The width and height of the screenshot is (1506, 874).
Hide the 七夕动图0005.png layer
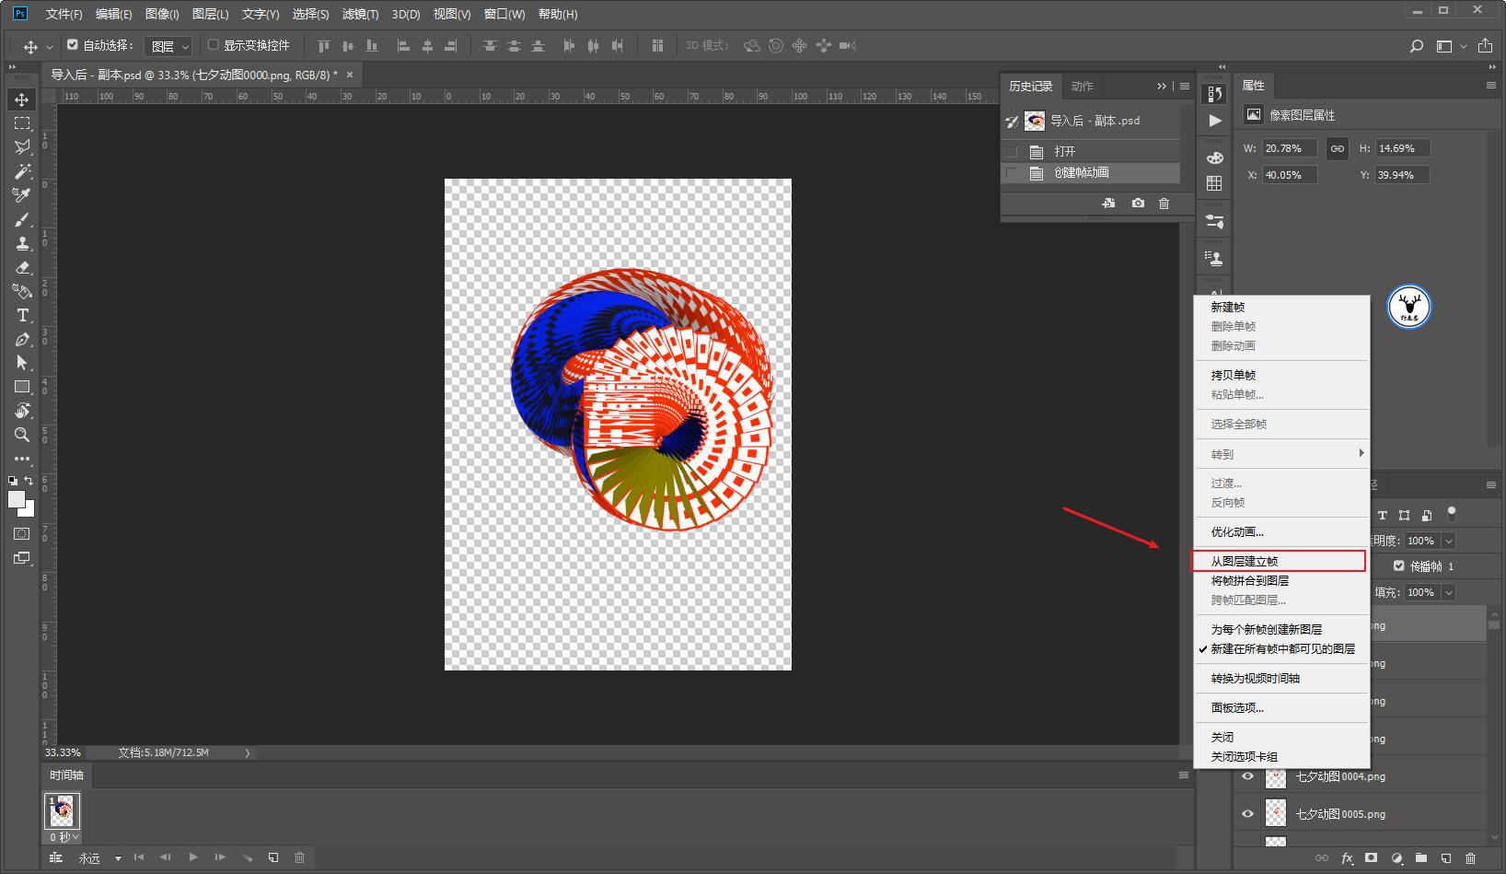[1247, 814]
